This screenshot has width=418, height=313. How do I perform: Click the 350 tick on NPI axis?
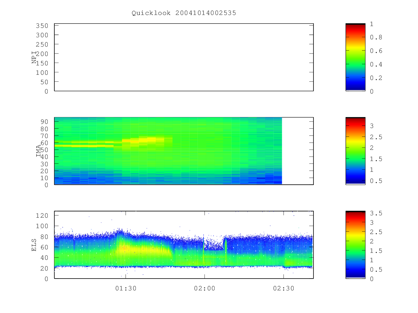pyautogui.click(x=42, y=26)
